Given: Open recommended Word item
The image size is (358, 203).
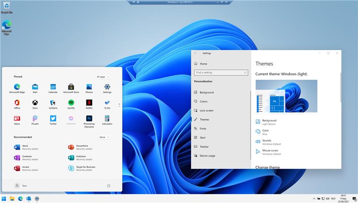Looking at the screenshot, I should [26, 147].
